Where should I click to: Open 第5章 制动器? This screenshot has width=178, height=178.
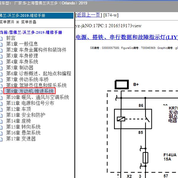20,68
